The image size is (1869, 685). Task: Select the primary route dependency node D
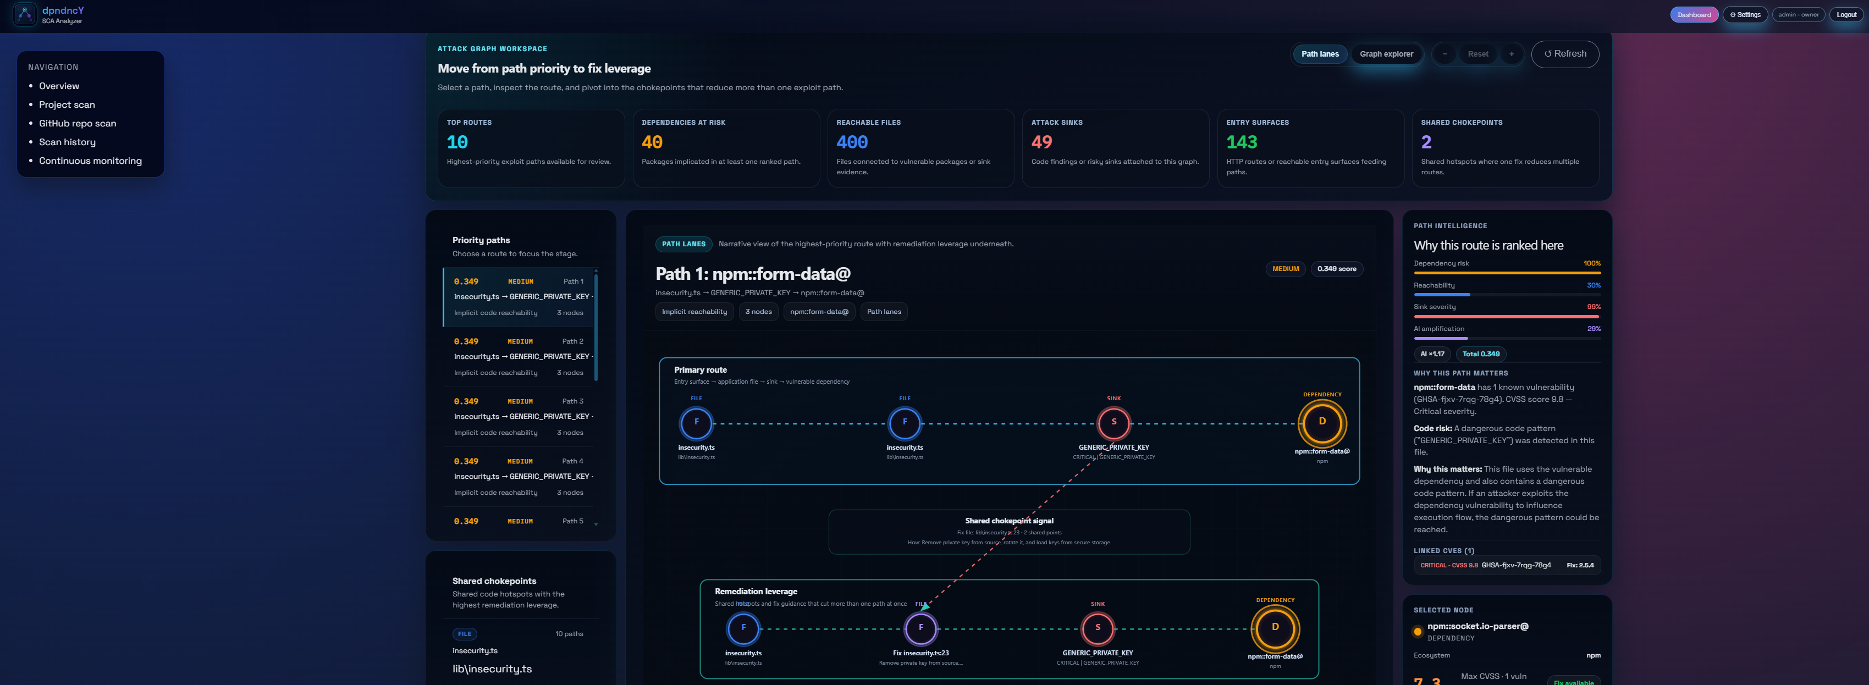[1321, 423]
